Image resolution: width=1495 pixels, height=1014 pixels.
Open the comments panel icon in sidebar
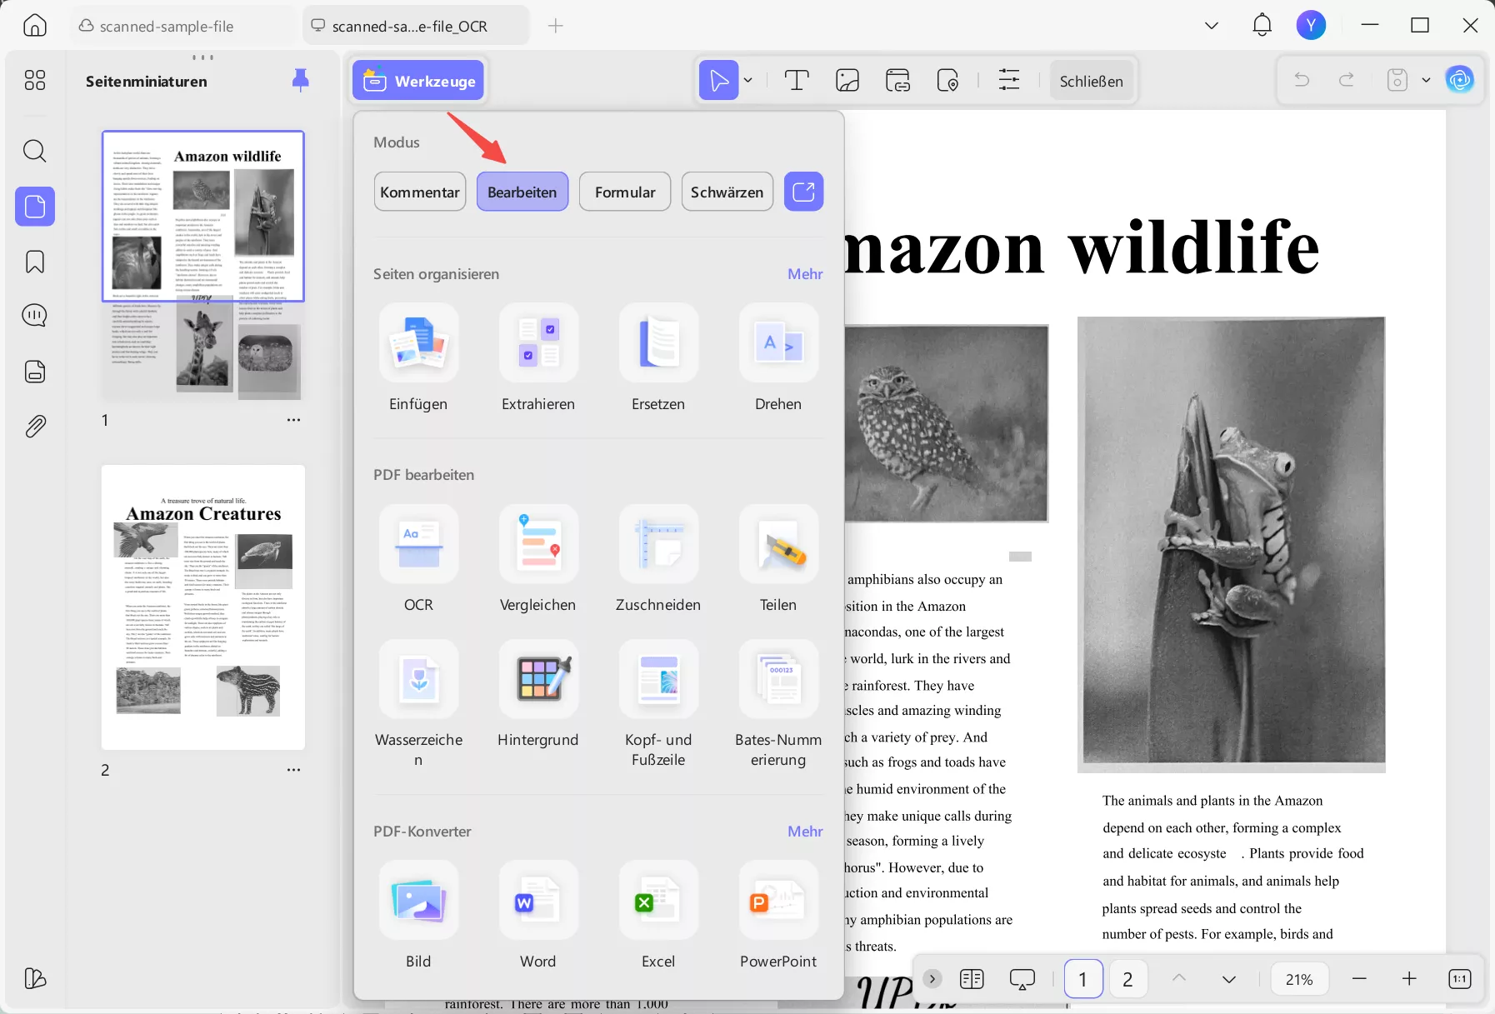[35, 316]
